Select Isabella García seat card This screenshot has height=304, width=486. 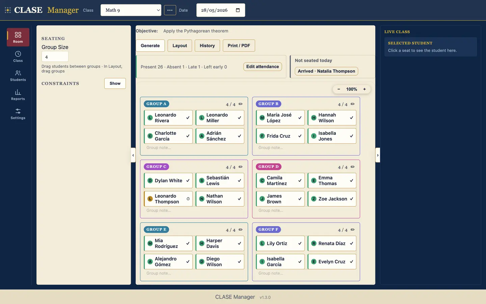(x=280, y=262)
